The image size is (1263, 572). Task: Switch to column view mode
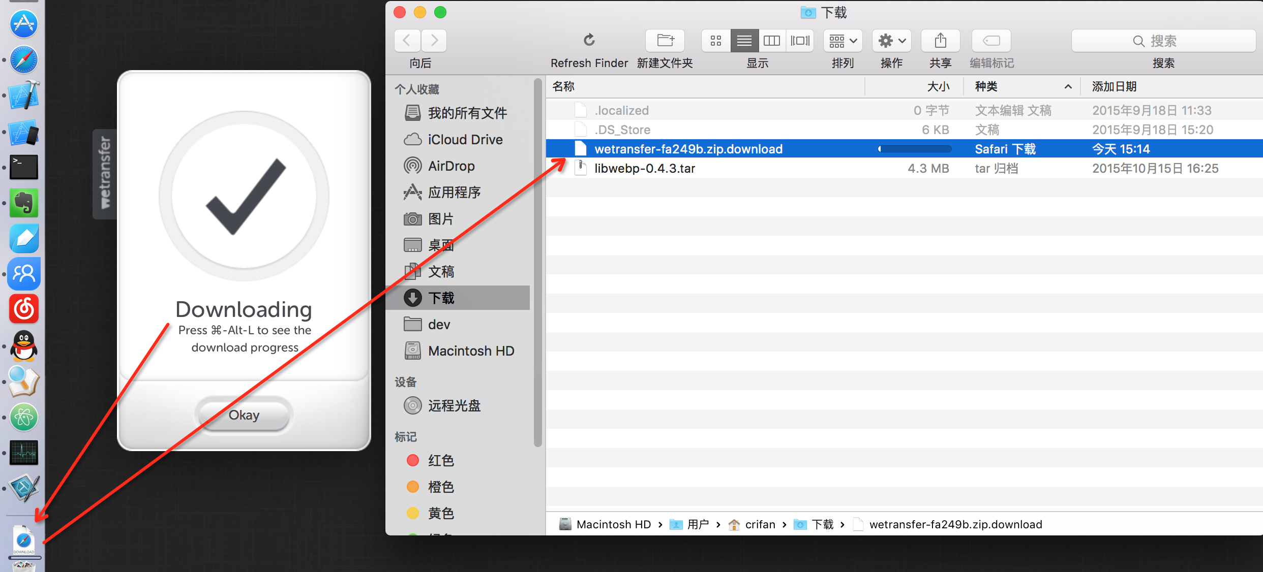coord(772,41)
